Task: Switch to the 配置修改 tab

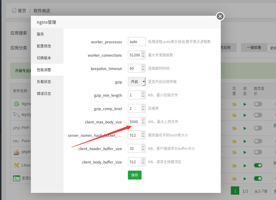Action: pyautogui.click(x=44, y=46)
